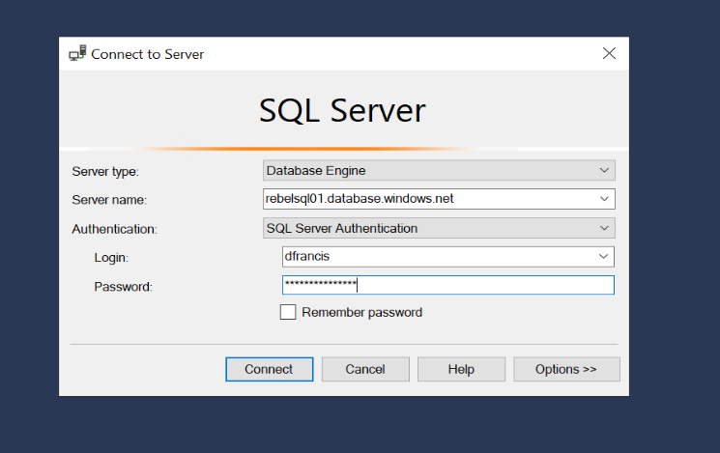Click the Connect button
The width and height of the screenshot is (720, 453).
(270, 369)
